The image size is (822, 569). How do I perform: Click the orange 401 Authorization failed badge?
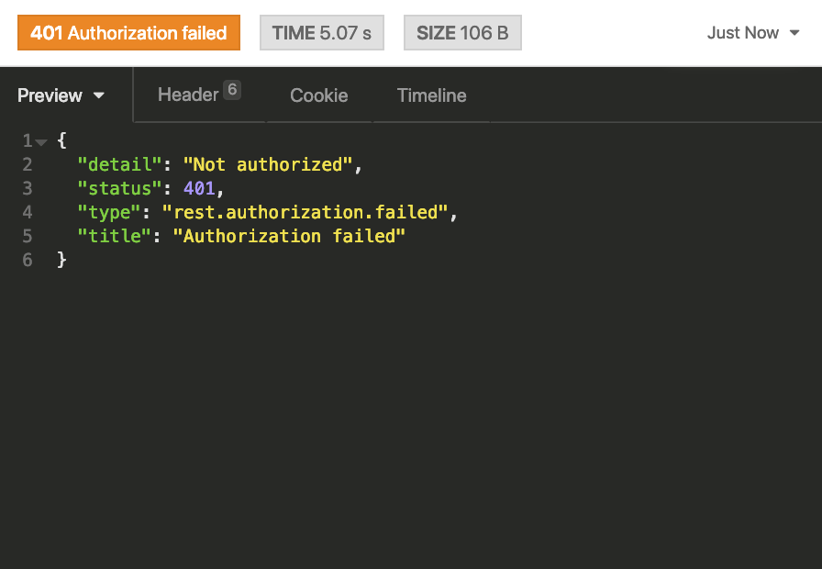tap(128, 33)
